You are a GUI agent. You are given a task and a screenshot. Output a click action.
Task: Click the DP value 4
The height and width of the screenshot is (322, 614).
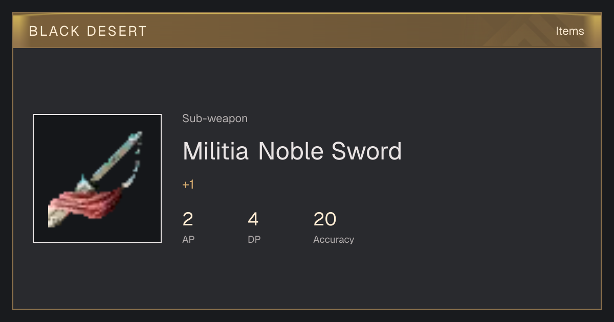tap(253, 219)
